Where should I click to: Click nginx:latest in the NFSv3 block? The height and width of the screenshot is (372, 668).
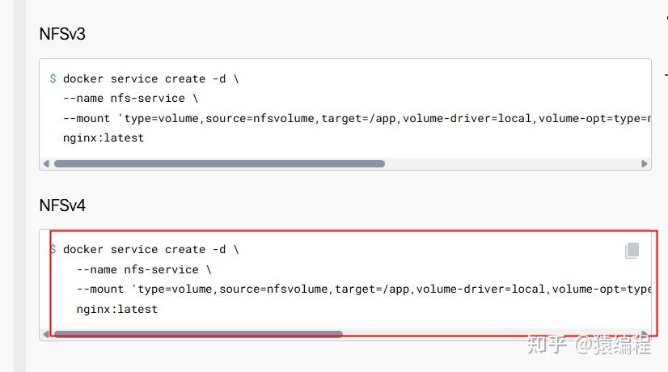[104, 137]
